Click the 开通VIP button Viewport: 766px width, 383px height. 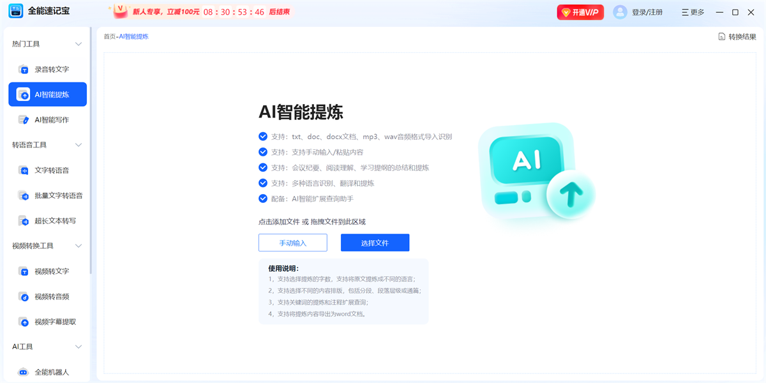click(x=580, y=12)
